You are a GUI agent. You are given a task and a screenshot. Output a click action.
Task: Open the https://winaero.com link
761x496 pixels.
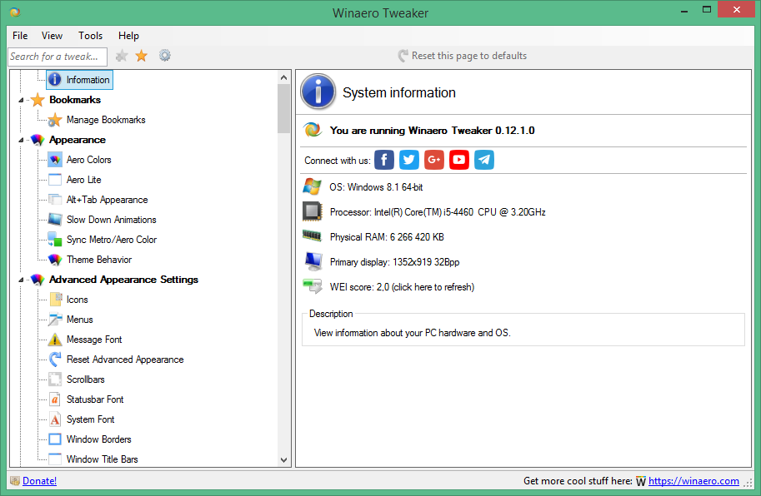[693, 481]
